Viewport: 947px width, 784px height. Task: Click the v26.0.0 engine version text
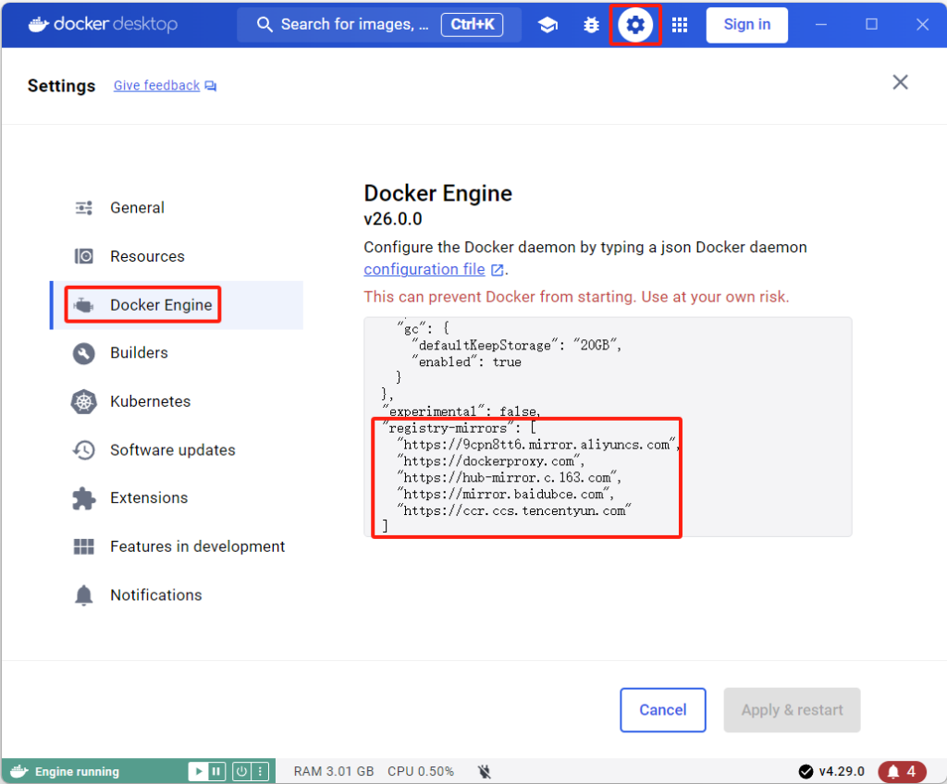(392, 218)
